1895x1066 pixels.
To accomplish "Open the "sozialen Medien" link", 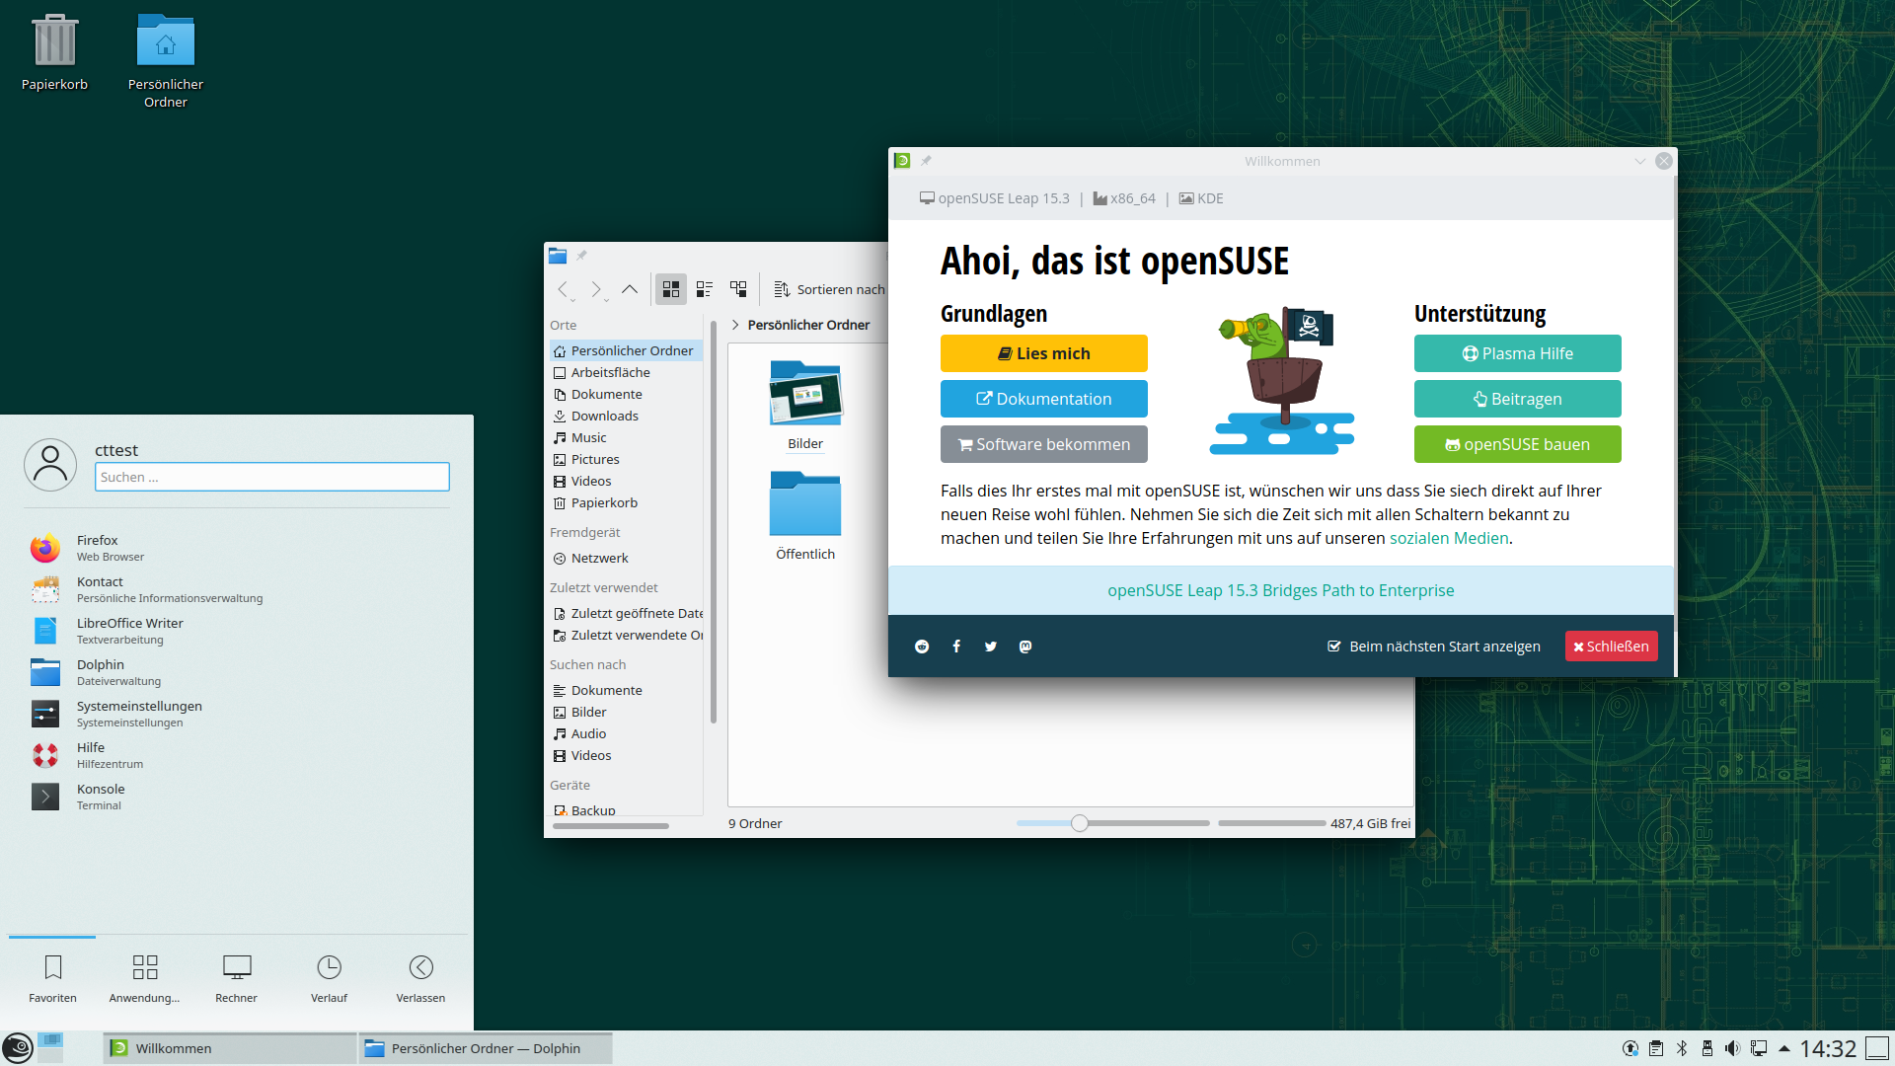I will (x=1448, y=538).
